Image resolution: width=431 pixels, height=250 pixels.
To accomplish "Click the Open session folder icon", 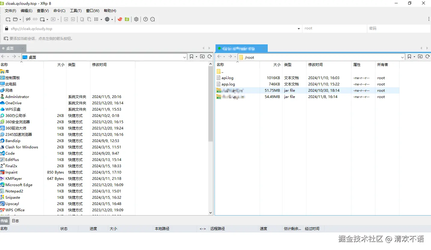I will click(x=15, y=19).
